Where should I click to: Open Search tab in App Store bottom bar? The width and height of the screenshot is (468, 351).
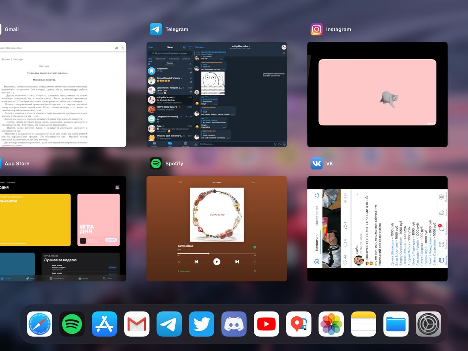click(x=107, y=278)
